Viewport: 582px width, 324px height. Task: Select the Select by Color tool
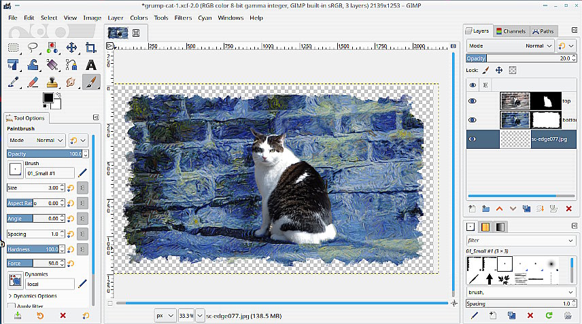(52, 48)
